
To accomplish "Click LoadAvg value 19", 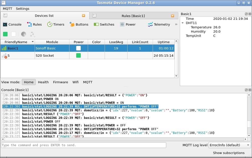I will pyautogui.click(x=116, y=48).
